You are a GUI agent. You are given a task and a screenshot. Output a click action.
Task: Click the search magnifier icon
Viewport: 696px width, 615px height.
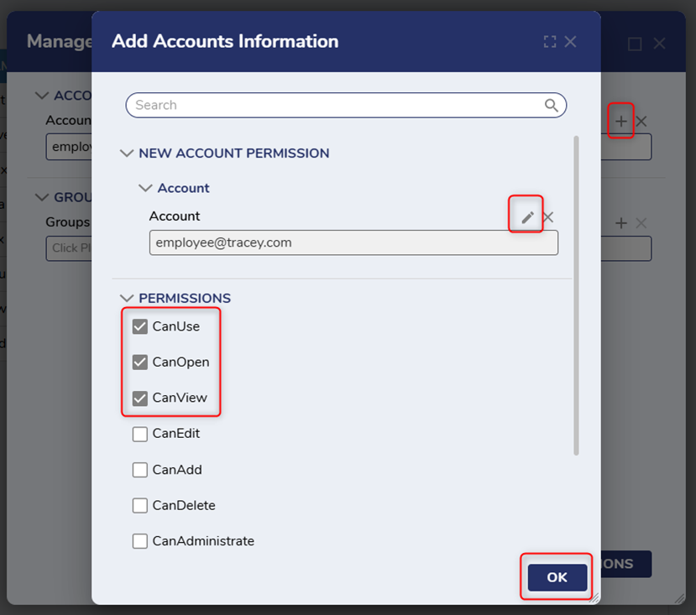(x=552, y=105)
